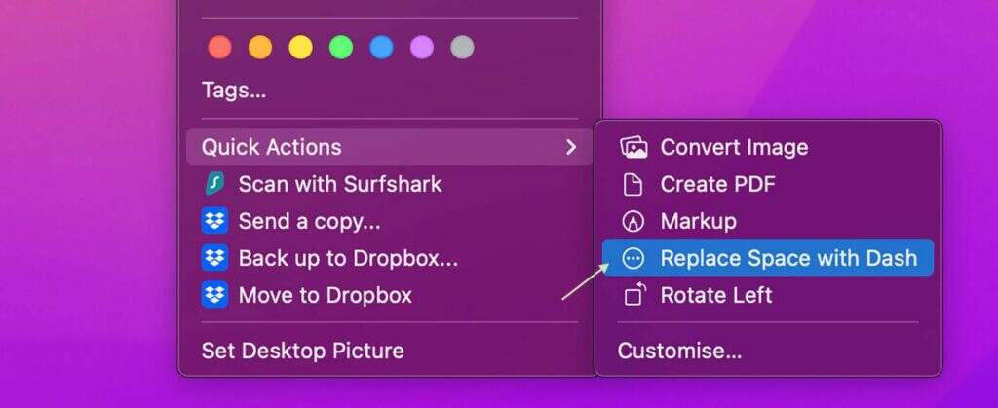Viewport: 998px width, 408px height.
Task: Expand the Quick Actions submenu chevron
Action: tap(571, 147)
